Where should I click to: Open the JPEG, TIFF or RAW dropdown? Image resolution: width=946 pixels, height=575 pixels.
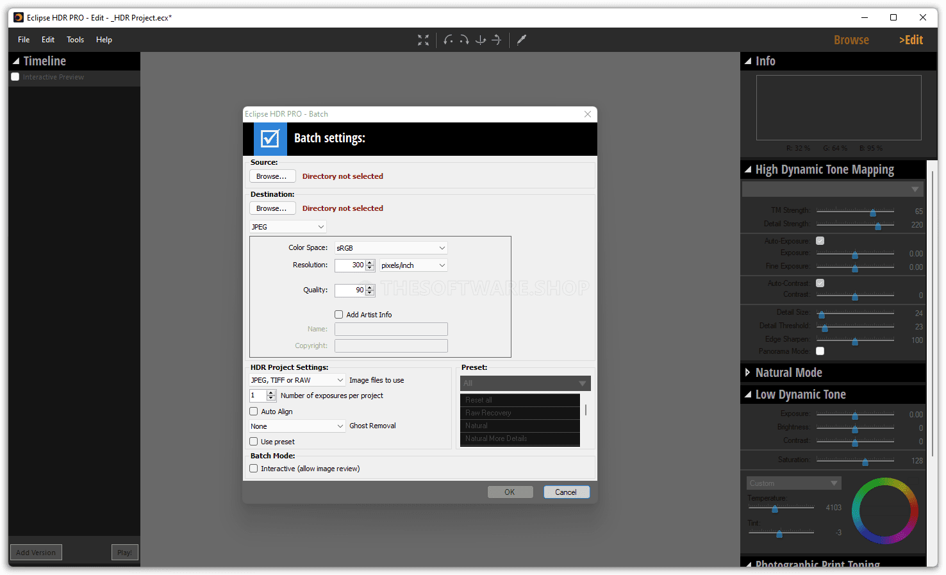pos(297,380)
